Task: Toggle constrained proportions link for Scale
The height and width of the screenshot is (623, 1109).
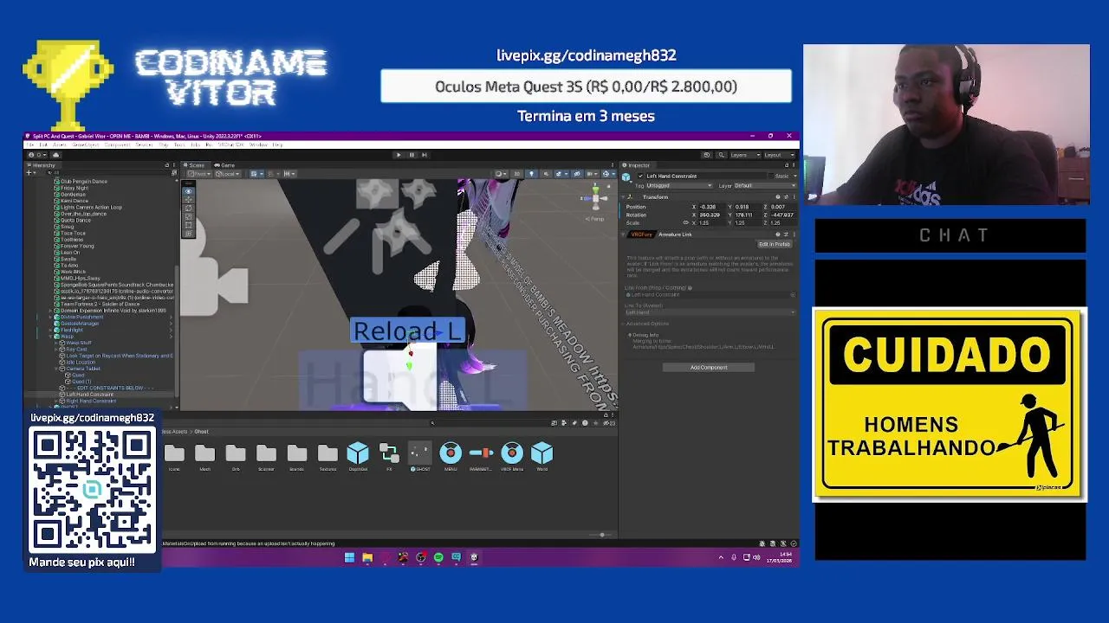Action: pyautogui.click(x=686, y=222)
